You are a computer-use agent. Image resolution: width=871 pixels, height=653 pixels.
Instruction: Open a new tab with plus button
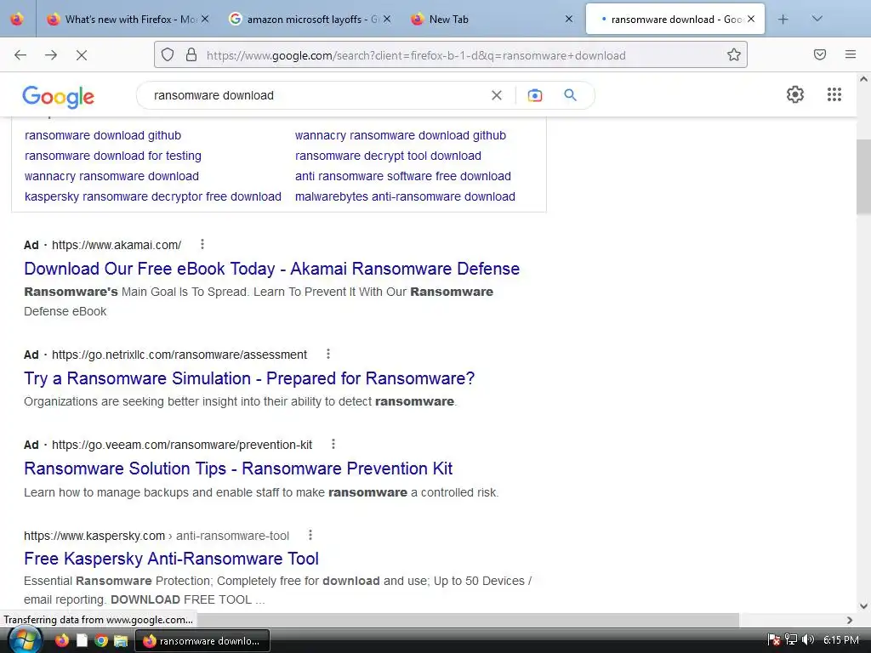coord(783,20)
